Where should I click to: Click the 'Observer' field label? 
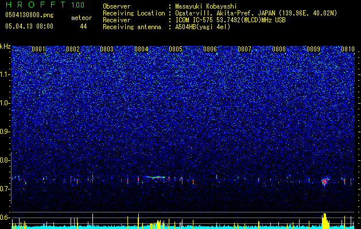coord(117,6)
